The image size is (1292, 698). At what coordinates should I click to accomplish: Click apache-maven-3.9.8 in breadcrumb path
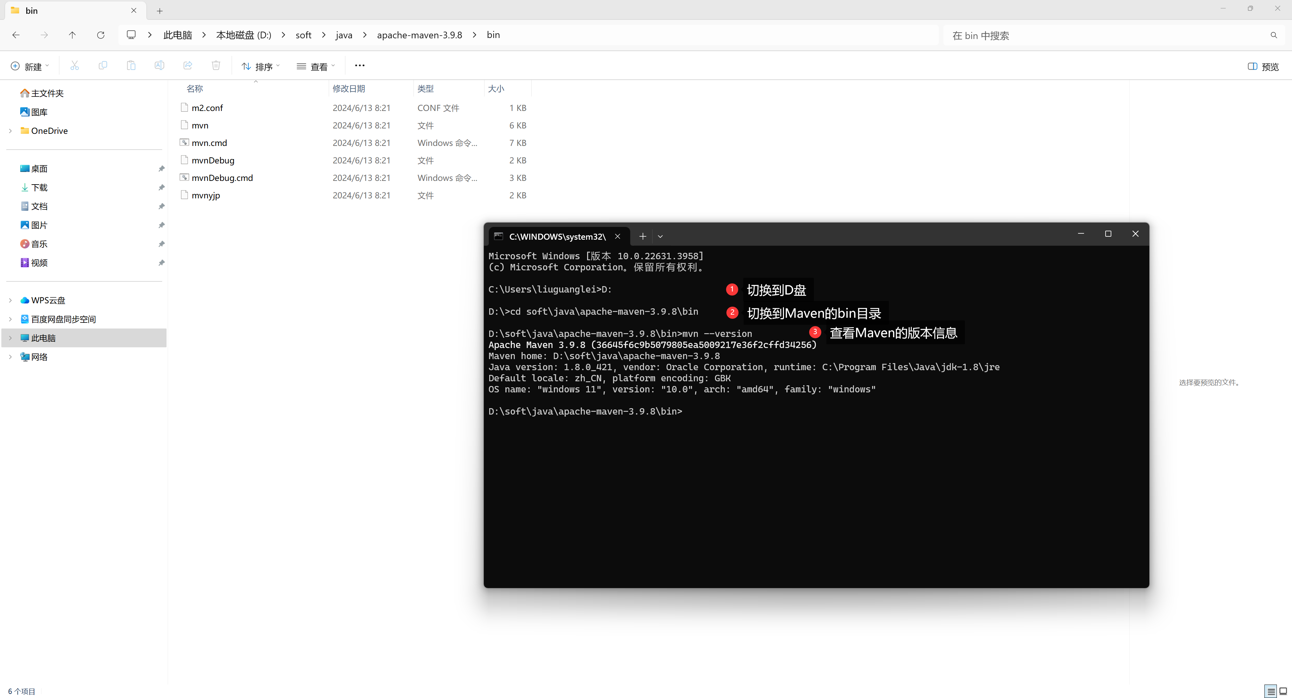click(419, 35)
